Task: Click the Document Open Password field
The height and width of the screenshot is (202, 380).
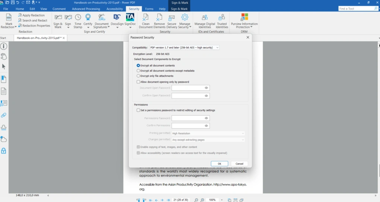Action: (190, 88)
